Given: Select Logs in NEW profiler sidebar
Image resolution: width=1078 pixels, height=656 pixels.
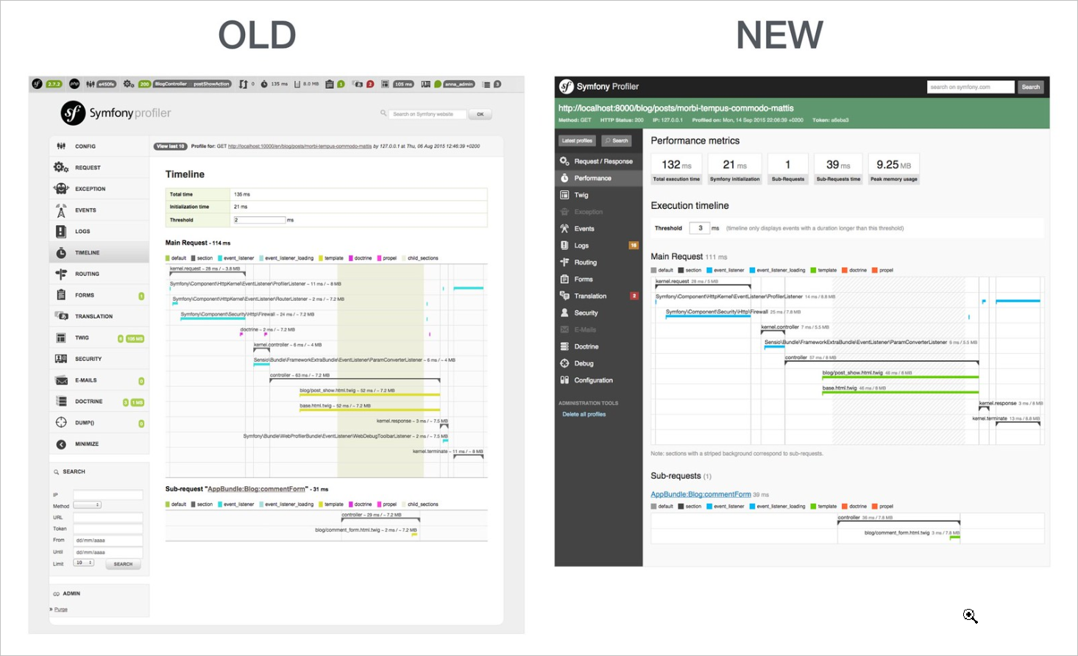Looking at the screenshot, I should click(x=599, y=246).
